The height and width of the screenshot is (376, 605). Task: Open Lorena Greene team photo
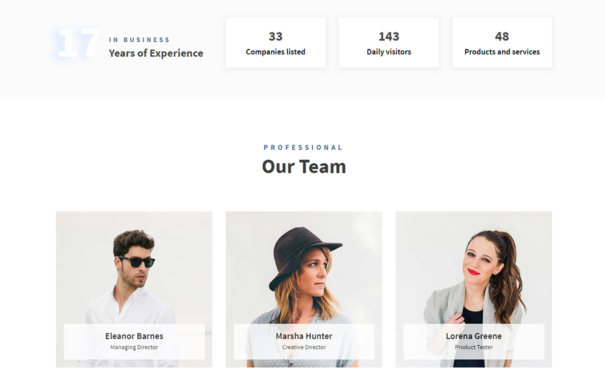click(x=474, y=268)
